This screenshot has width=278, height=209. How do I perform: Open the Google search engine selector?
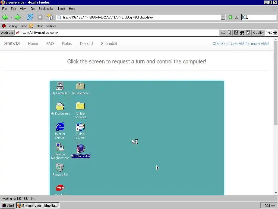245,17
